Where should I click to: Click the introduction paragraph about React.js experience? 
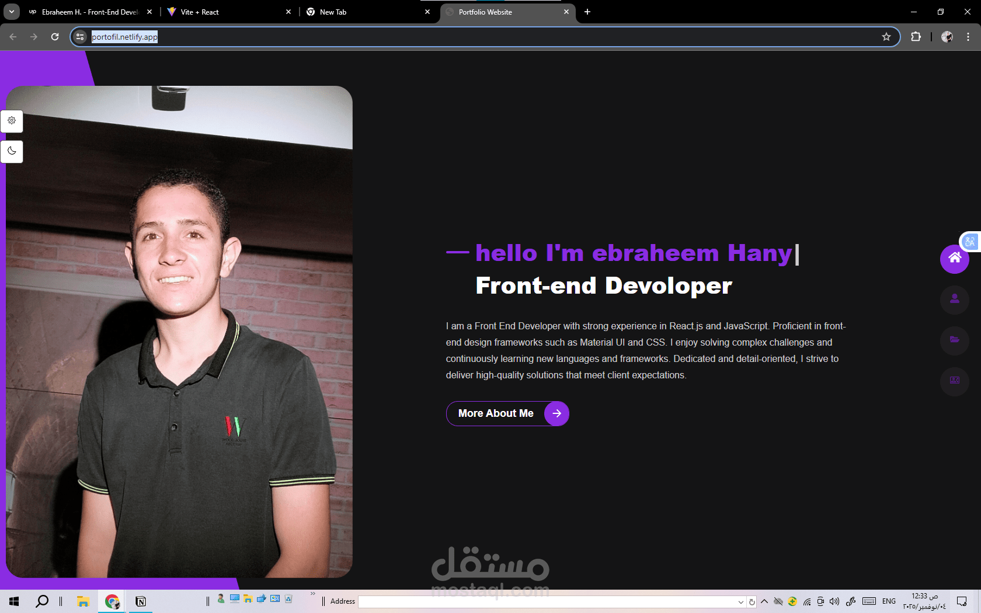pos(646,350)
